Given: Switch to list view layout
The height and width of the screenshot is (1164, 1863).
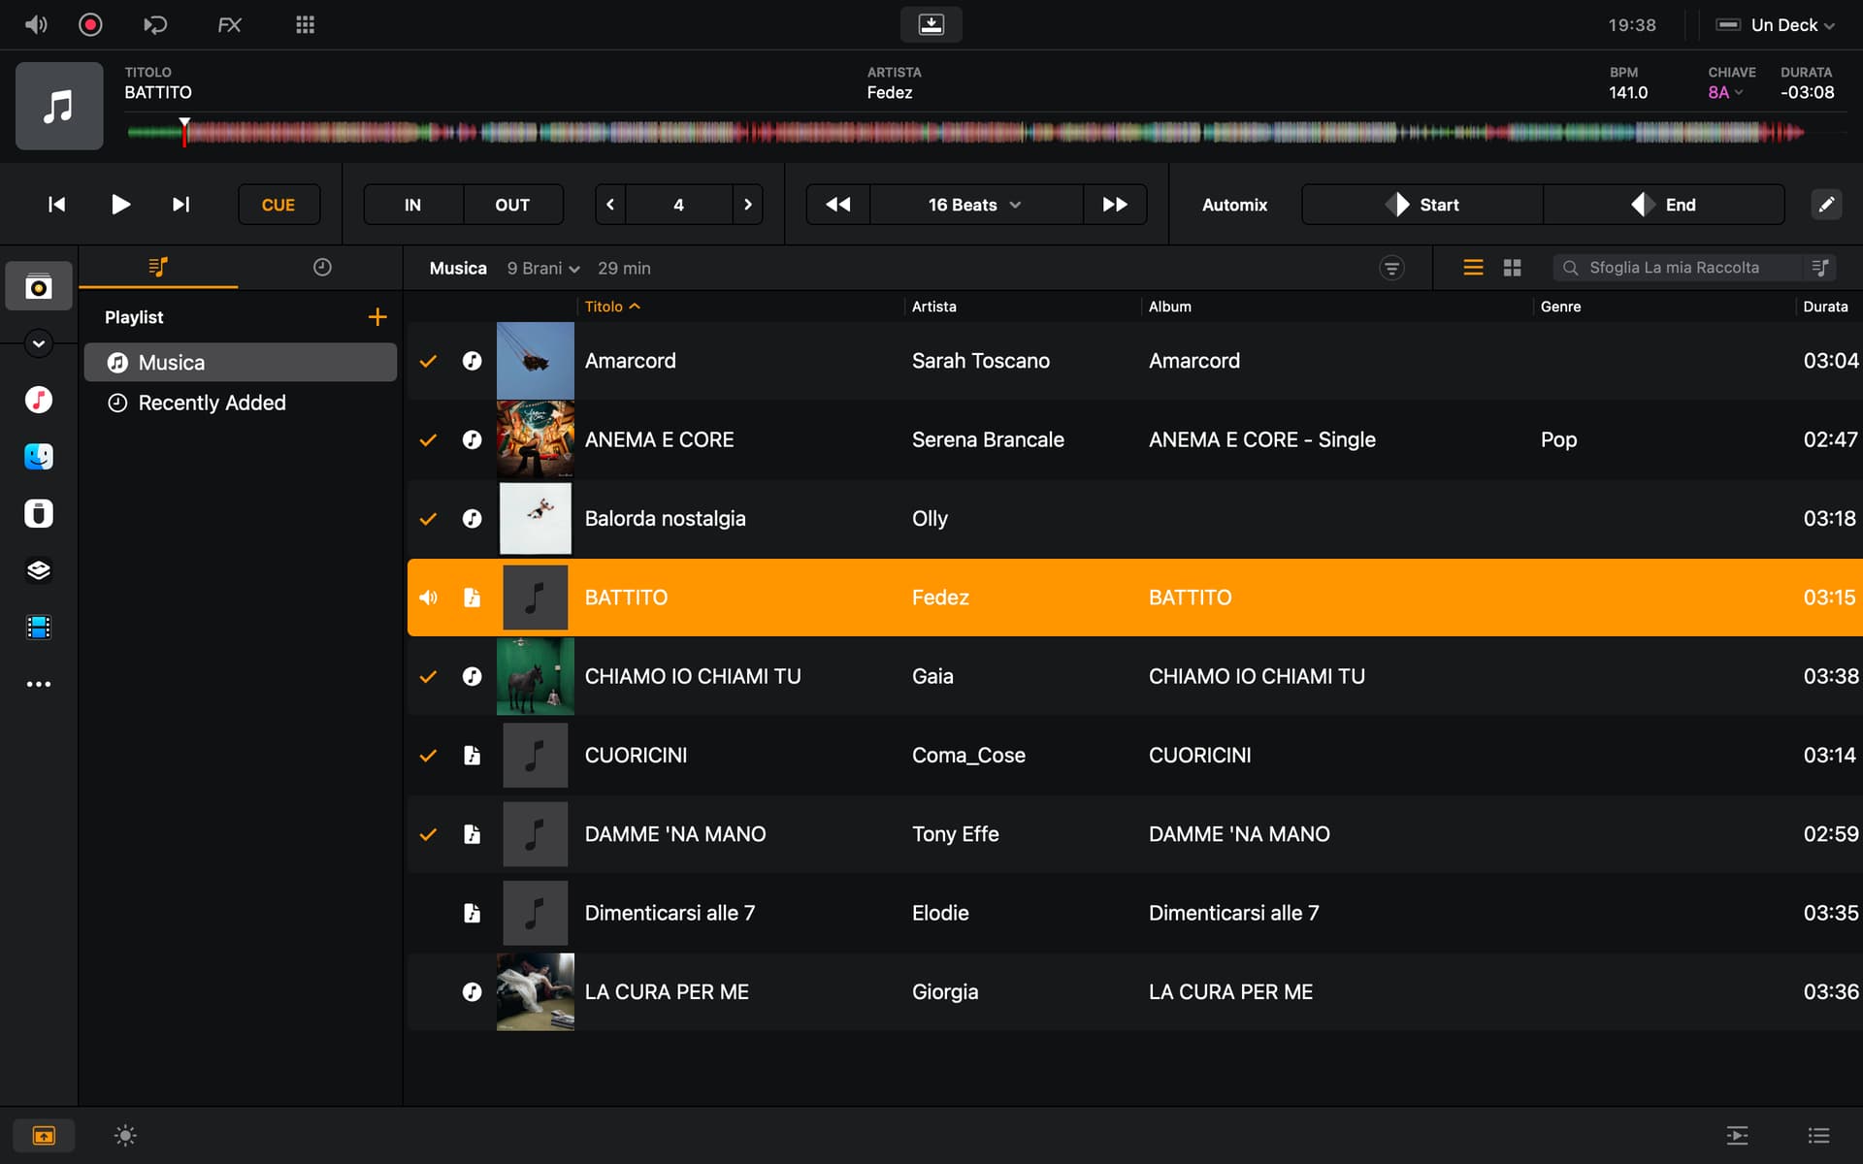Looking at the screenshot, I should 1473,268.
